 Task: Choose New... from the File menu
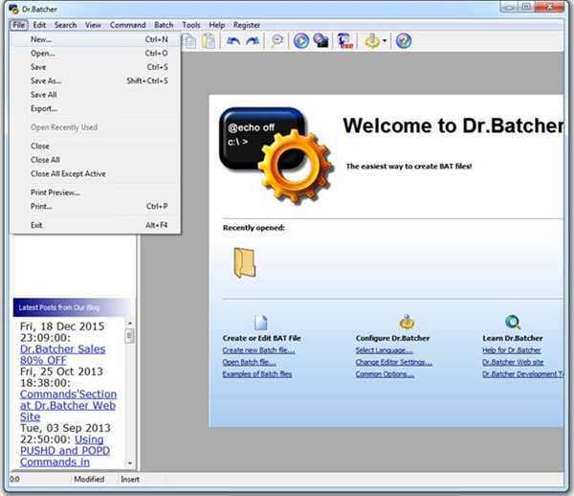coord(96,39)
